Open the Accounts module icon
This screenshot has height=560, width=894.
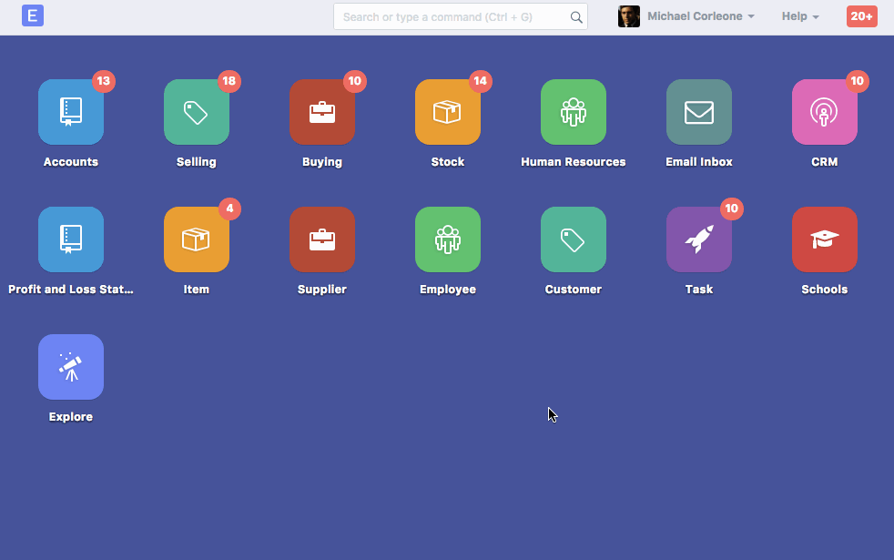tap(71, 112)
